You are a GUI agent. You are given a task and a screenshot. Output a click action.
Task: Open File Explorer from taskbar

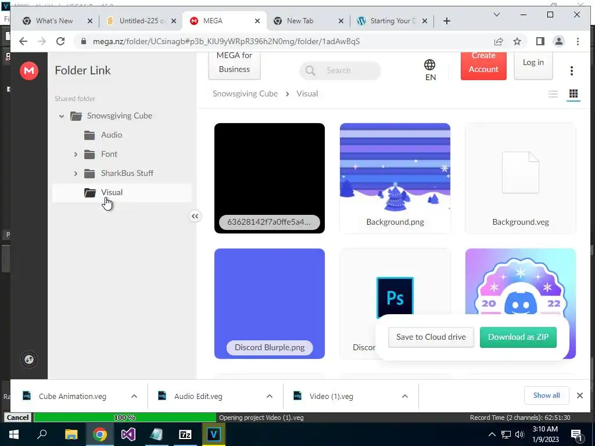(71, 434)
